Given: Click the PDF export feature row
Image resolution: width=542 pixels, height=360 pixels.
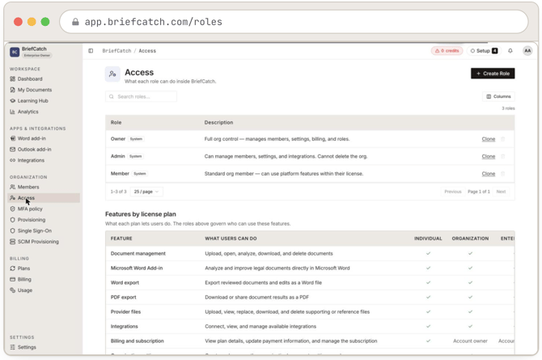Looking at the screenshot, I should pos(310,297).
